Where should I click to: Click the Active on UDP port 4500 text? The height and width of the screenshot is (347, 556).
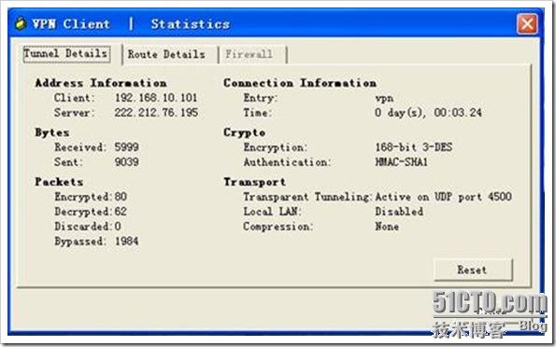tap(443, 197)
